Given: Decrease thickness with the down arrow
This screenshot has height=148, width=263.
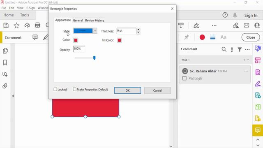Looking at the screenshot, I should (x=138, y=33).
